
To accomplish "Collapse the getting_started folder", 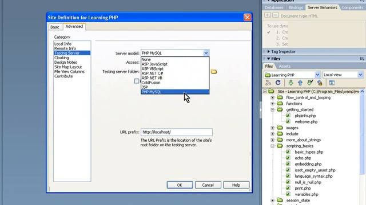I will click(272, 110).
